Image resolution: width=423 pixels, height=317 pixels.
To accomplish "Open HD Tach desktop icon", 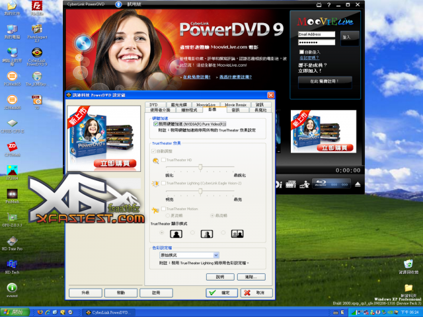I will click(12, 267).
